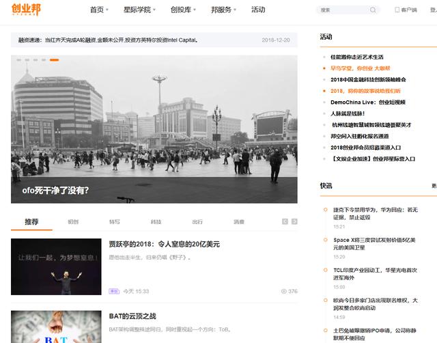Open article 贾跃亭的2018：令人窒息的20亿美元
This screenshot has height=343, width=437.
pos(164,245)
